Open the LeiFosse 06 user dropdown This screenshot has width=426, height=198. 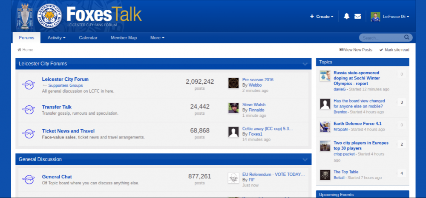click(396, 17)
